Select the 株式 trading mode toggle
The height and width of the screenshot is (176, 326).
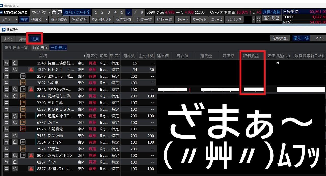tap(24, 19)
